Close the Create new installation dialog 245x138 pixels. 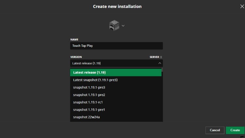point(242,6)
